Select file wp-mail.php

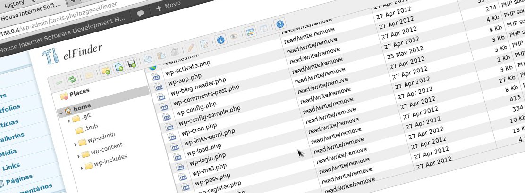(210, 169)
